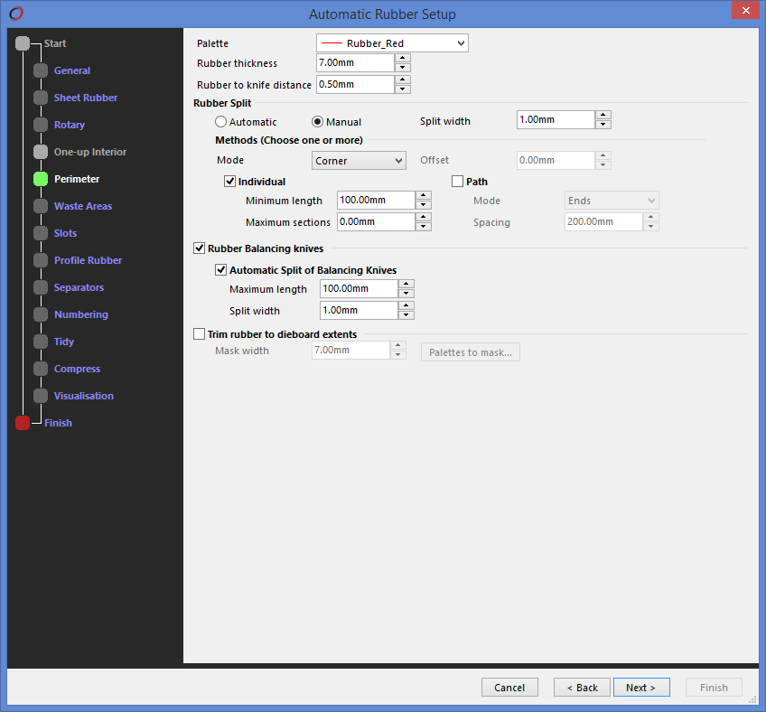Increase Rubber to knife distance value

403,80
